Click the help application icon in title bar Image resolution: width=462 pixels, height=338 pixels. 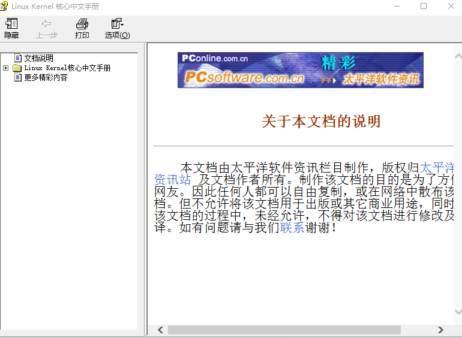tap(5, 6)
